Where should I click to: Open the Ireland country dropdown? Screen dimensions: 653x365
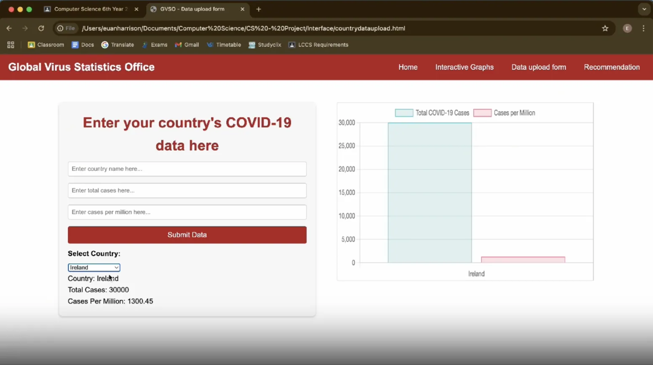94,267
